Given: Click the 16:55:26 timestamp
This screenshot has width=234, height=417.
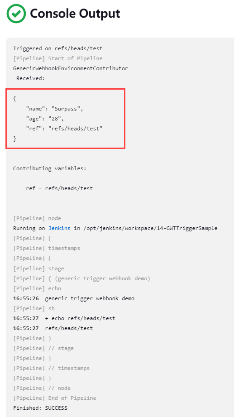Looking at the screenshot, I should tap(26, 298).
